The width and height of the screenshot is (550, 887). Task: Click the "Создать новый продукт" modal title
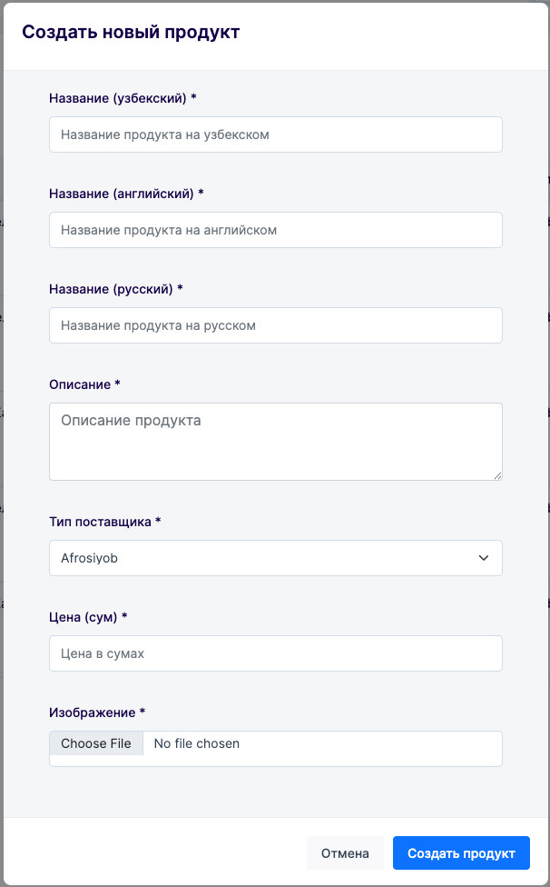(x=131, y=33)
